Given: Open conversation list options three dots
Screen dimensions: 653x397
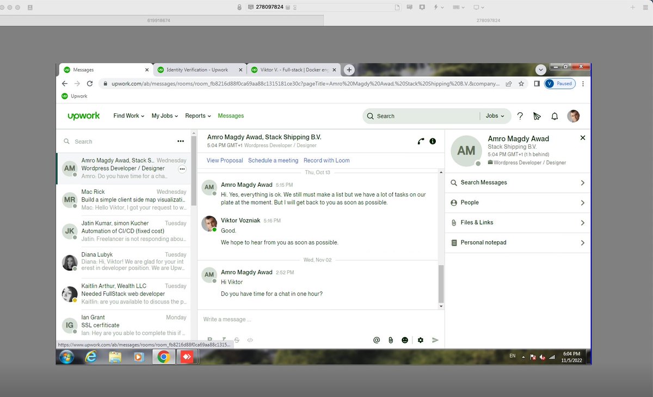Looking at the screenshot, I should 181,141.
